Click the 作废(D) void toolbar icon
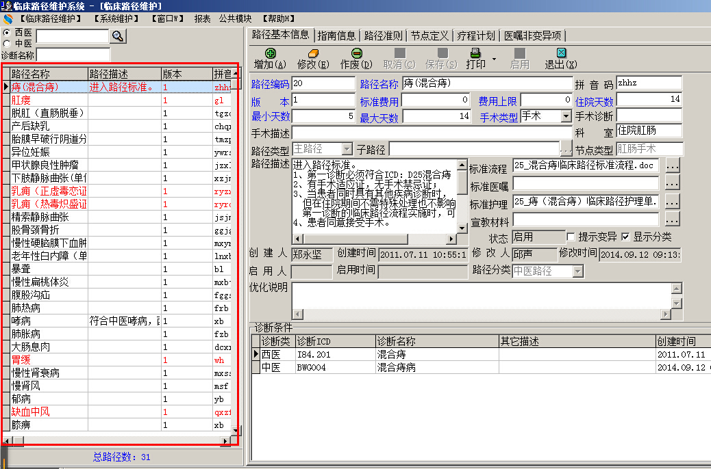This screenshot has width=711, height=469. tap(356, 53)
